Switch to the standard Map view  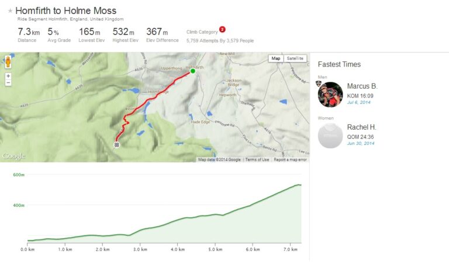click(276, 58)
